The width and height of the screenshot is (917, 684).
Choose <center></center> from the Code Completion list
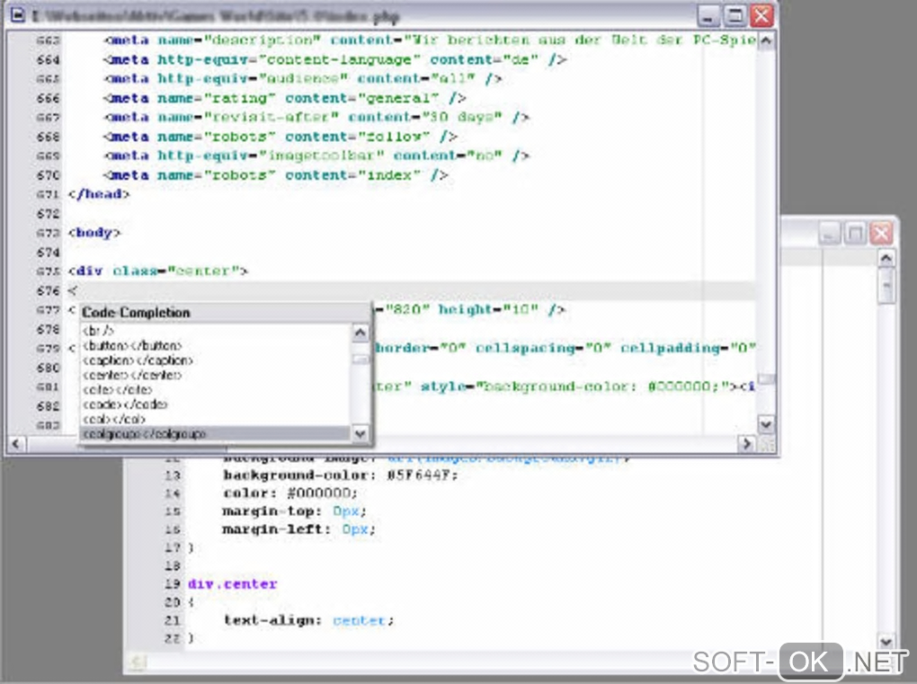pos(133,375)
